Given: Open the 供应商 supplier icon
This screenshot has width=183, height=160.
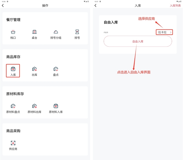Looking at the screenshot, I should (x=13, y=143).
